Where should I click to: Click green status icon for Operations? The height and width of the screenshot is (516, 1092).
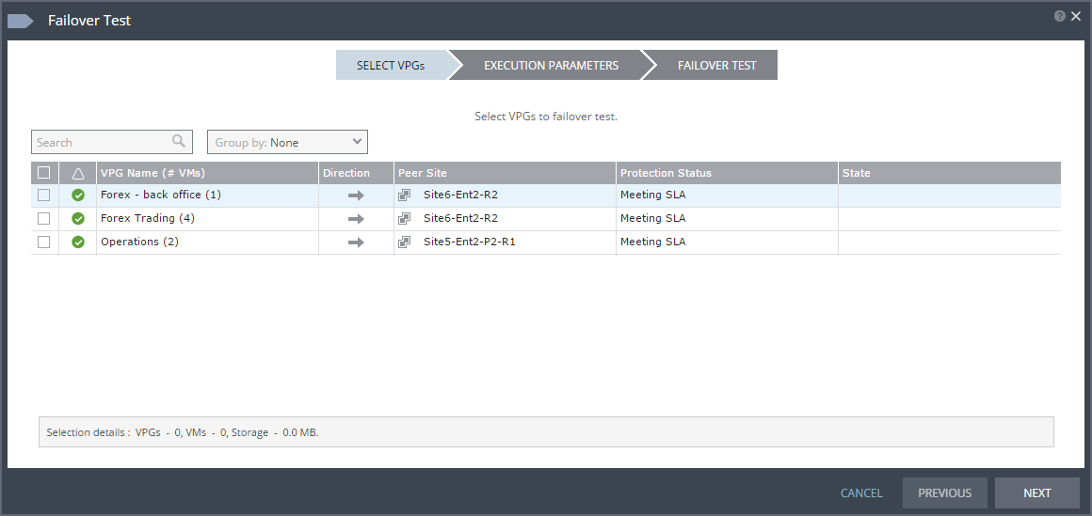[78, 242]
